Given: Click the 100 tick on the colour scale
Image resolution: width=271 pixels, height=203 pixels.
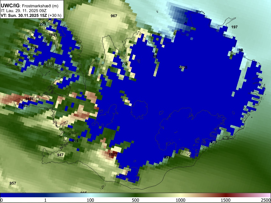Looking at the screenshot, I should point(90,200).
